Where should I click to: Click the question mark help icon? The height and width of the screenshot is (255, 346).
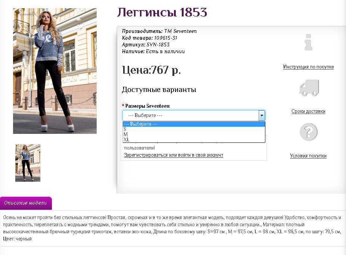(308, 132)
